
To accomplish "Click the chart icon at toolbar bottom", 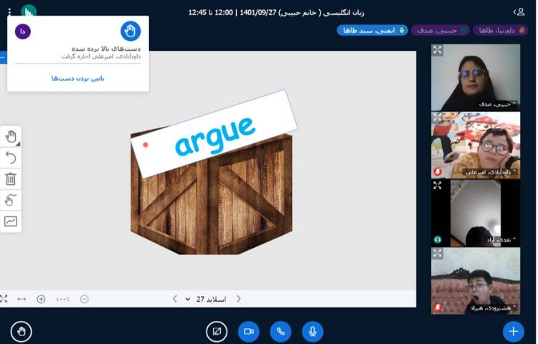I will [11, 221].
